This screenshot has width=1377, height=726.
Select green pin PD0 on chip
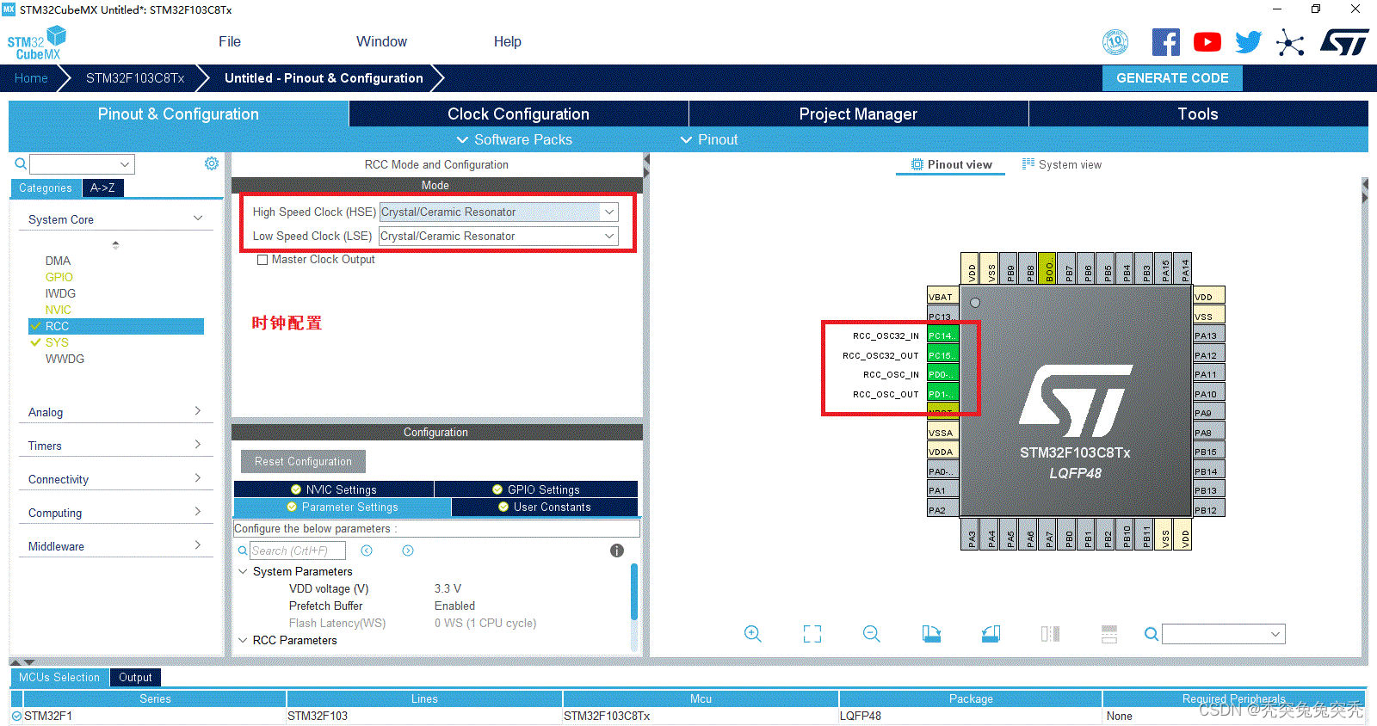pyautogui.click(x=942, y=374)
